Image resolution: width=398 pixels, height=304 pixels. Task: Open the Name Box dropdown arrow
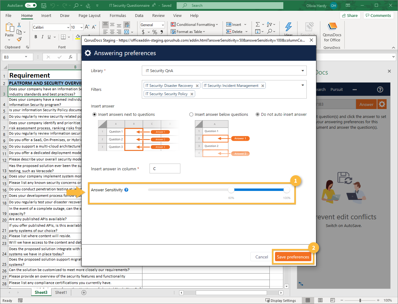pyautogui.click(x=26, y=57)
